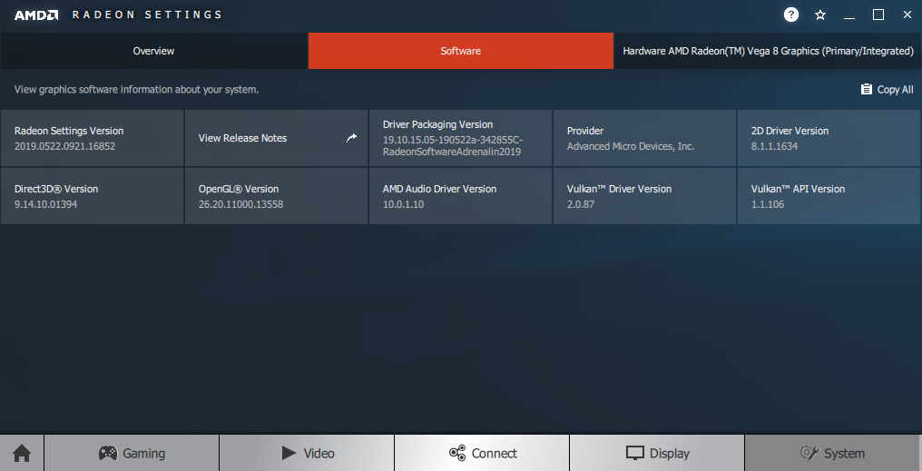The image size is (922, 471).
Task: Open View Release Notes
Action: click(x=242, y=138)
